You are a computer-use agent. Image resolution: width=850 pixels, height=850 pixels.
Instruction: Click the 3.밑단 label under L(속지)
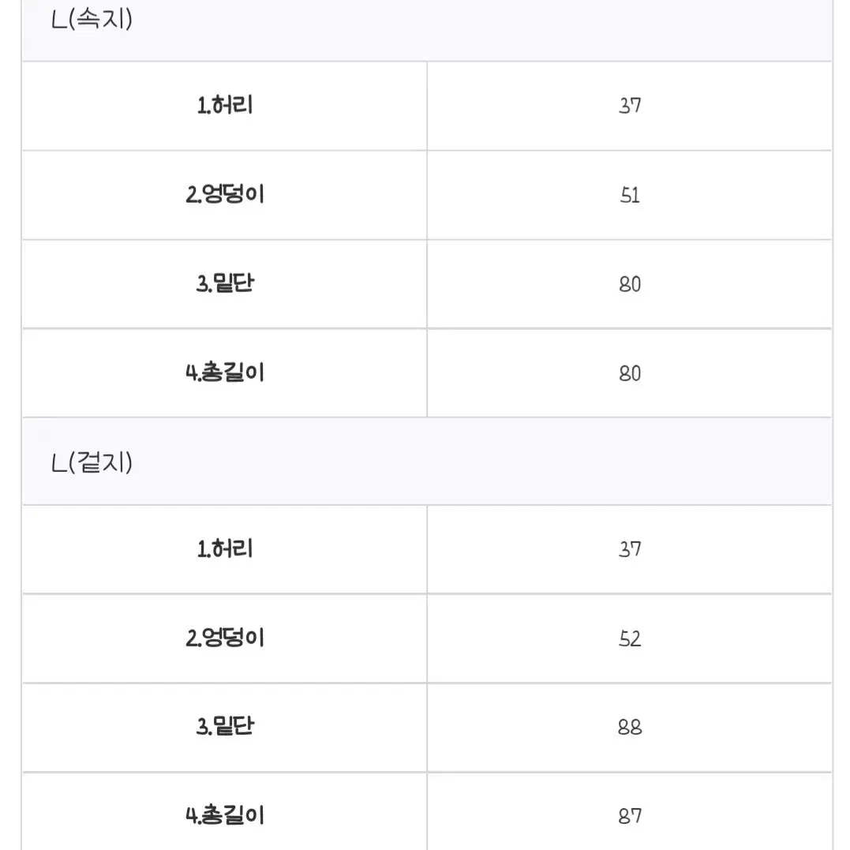tap(224, 283)
